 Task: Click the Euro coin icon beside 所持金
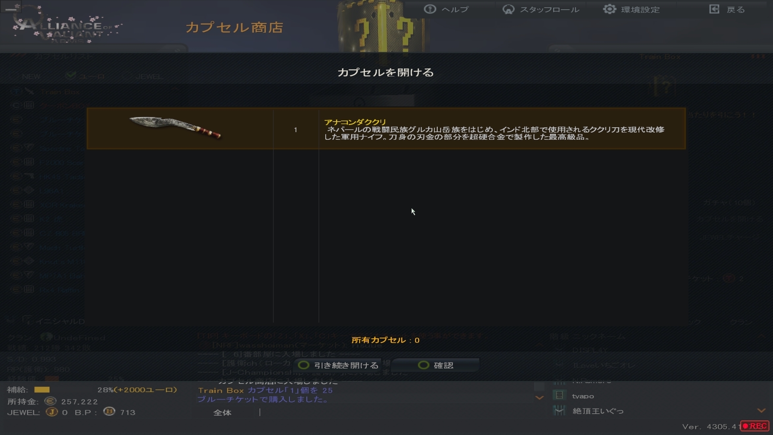pos(50,401)
